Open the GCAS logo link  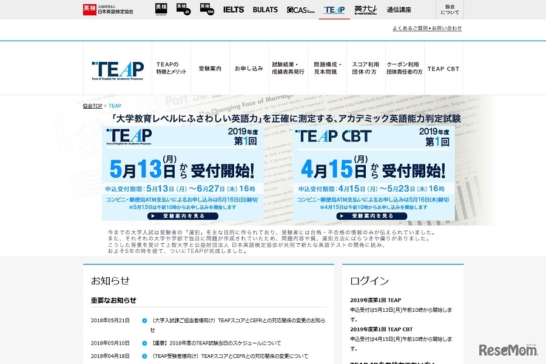pos(300,10)
